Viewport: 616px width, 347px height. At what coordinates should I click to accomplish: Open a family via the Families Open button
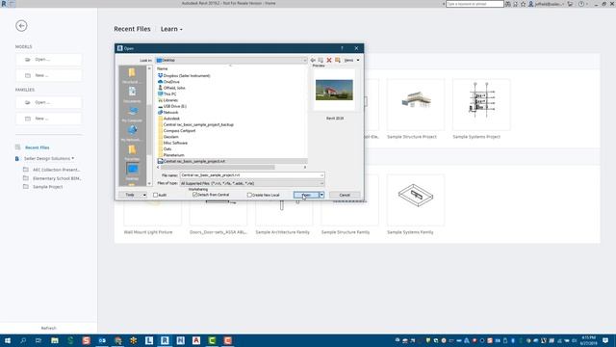pos(49,102)
